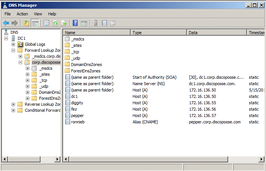Select the _msdcs folder in tree under corp zone

click(x=45, y=68)
